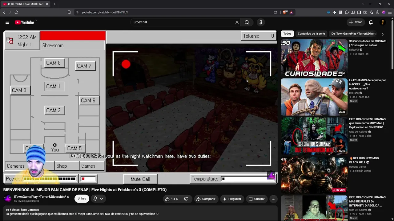
Task: Open the browser extensions puzzle icon
Action: pyautogui.click(x=347, y=12)
